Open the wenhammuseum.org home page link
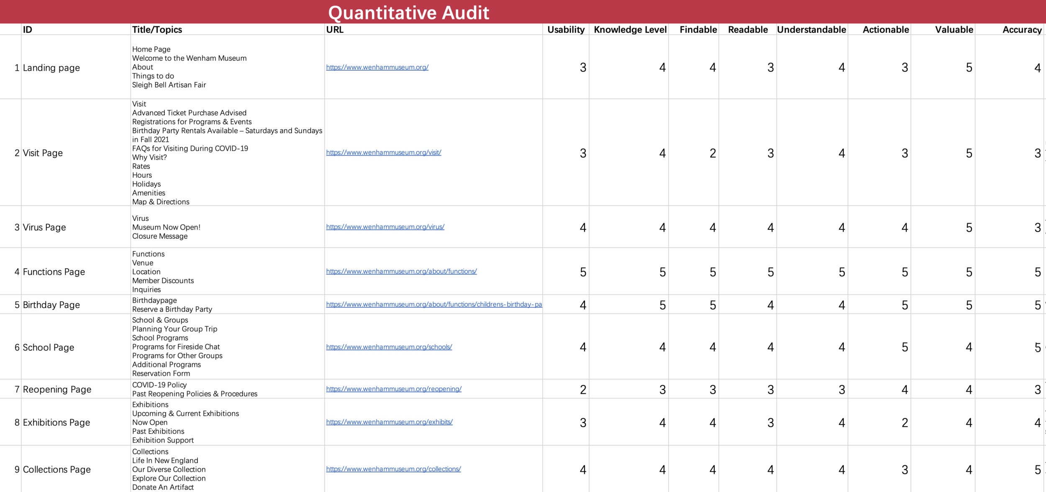 (377, 67)
